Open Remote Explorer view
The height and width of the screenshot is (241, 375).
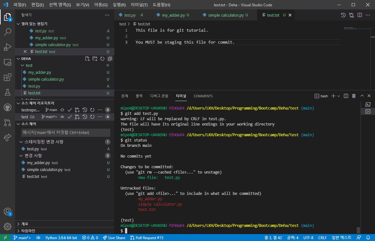point(8,62)
